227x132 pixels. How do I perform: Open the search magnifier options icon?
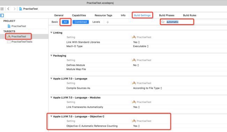pyautogui.click(x=163, y=22)
